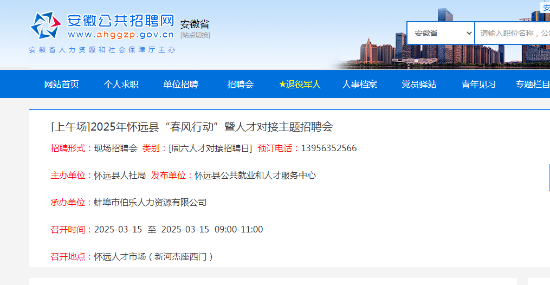Expand the 安徽省 region dropdown
This screenshot has width=550, height=285.
click(441, 33)
